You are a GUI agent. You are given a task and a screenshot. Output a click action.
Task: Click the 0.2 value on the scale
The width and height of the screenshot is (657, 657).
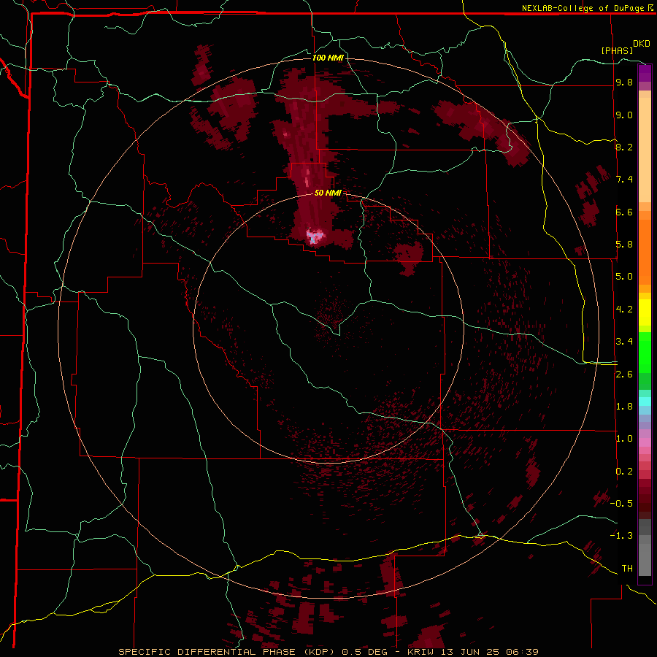pyautogui.click(x=624, y=472)
